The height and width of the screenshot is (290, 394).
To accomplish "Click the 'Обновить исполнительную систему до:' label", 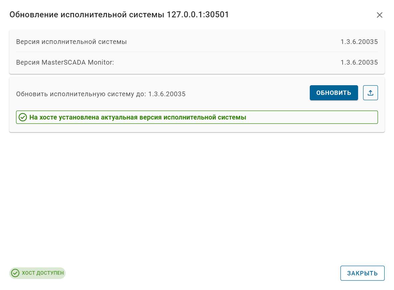I will tap(81, 94).
